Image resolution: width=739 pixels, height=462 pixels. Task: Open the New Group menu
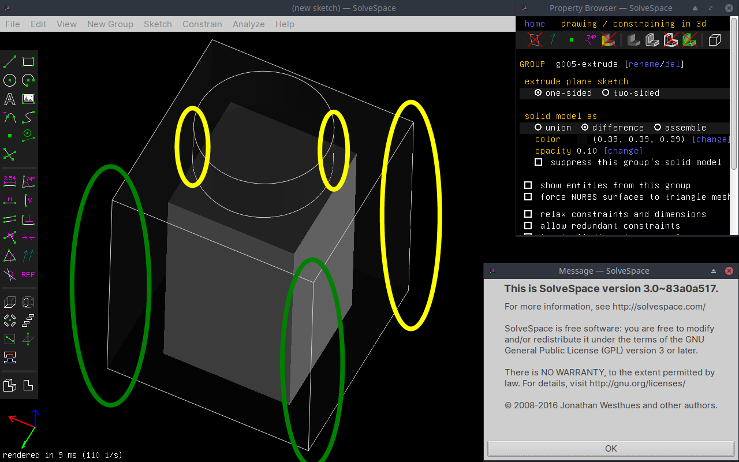click(x=110, y=24)
